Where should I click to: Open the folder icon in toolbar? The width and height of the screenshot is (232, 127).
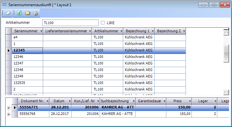tap(27, 13)
